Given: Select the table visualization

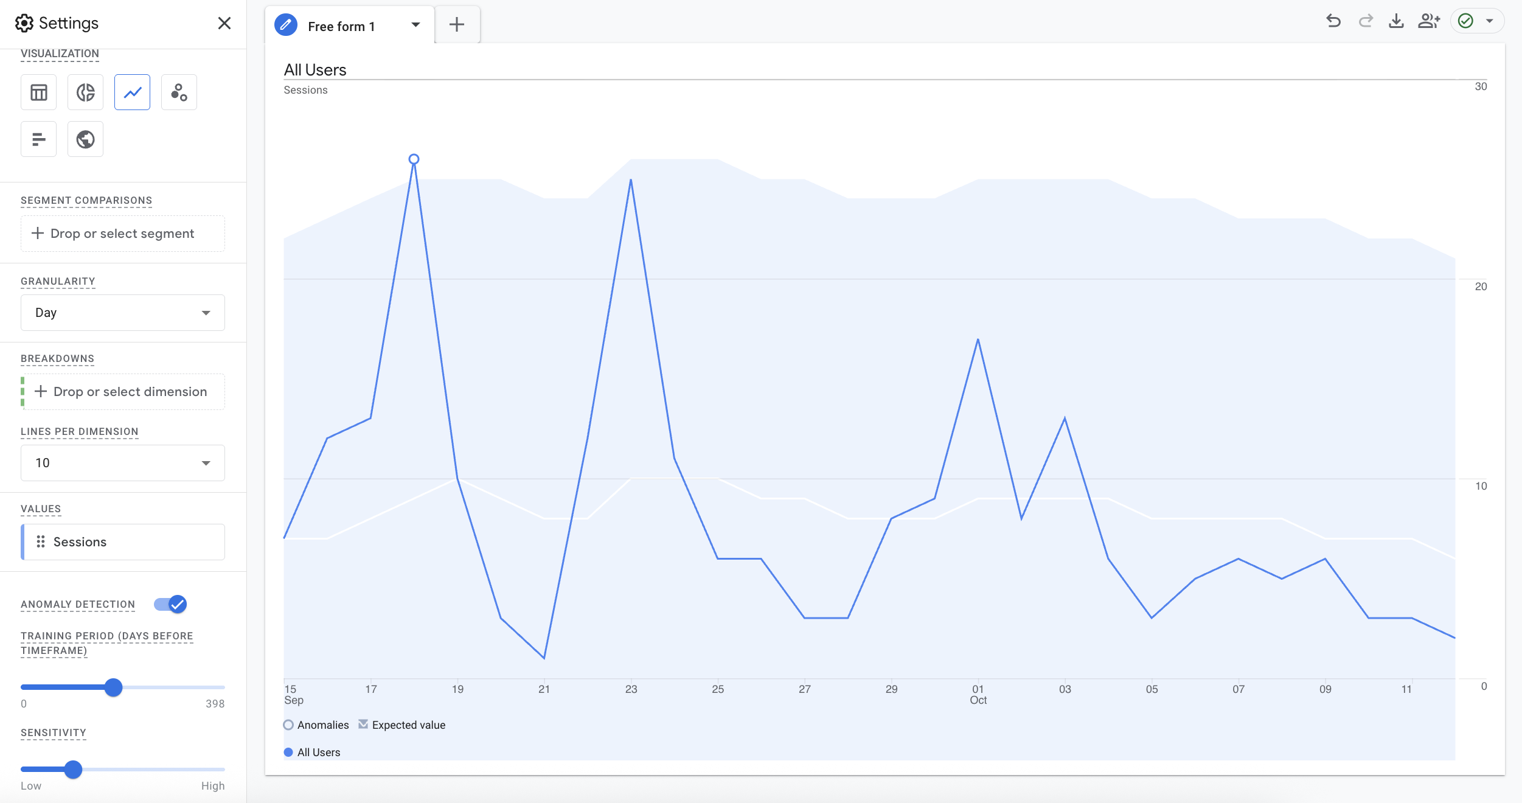Looking at the screenshot, I should click(x=38, y=92).
